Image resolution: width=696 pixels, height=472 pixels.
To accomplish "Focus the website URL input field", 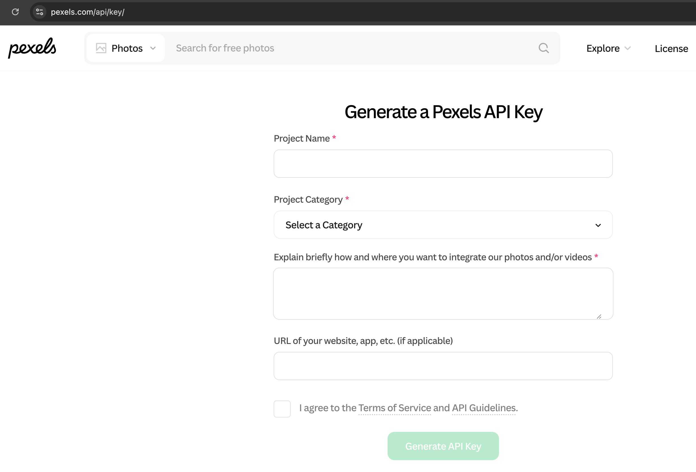I will coord(443,366).
